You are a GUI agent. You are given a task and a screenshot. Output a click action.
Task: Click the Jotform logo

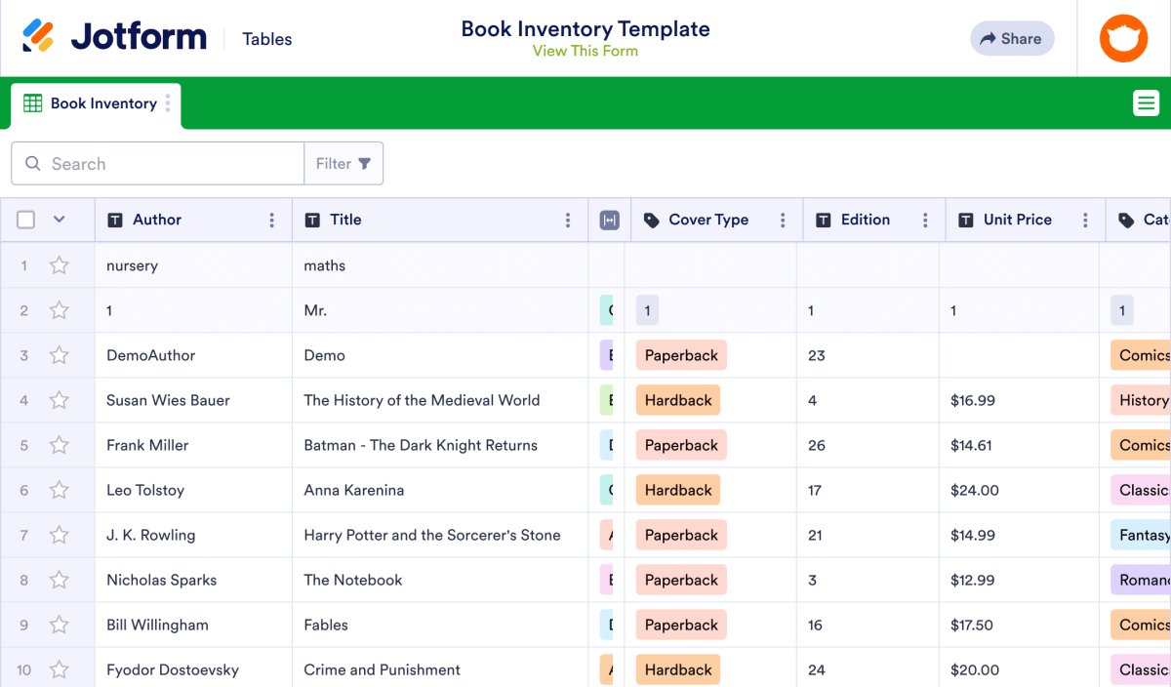pyautogui.click(x=112, y=35)
